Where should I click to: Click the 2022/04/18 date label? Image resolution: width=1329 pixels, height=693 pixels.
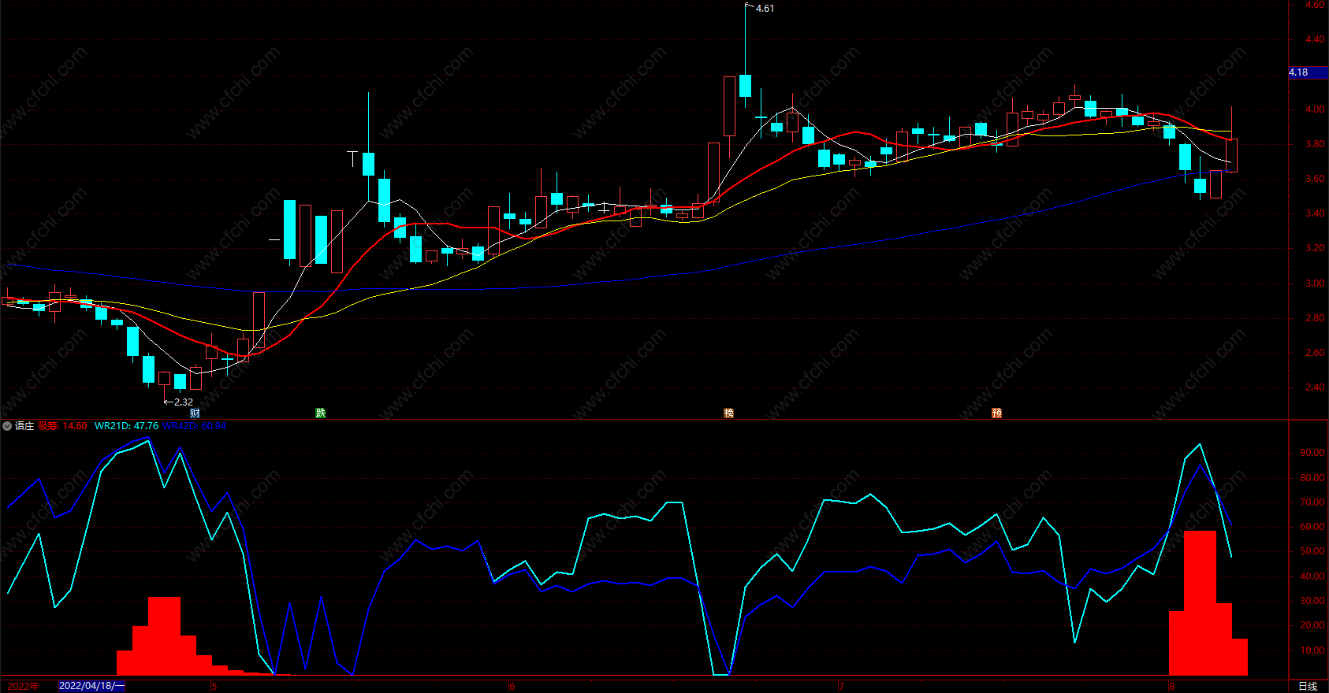pos(91,686)
